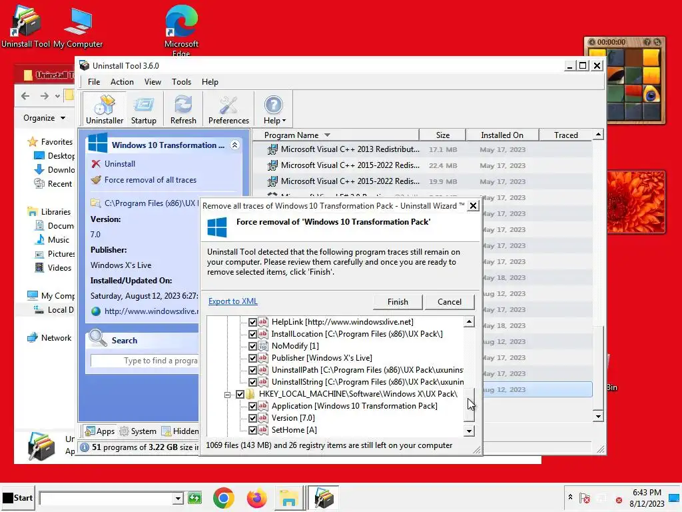This screenshot has width=682, height=512.
Task: Open Google Chrome from the taskbar
Action: 224,497
